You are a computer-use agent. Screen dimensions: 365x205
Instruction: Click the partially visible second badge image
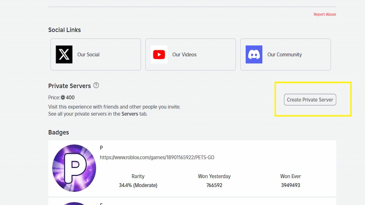[x=74, y=203]
